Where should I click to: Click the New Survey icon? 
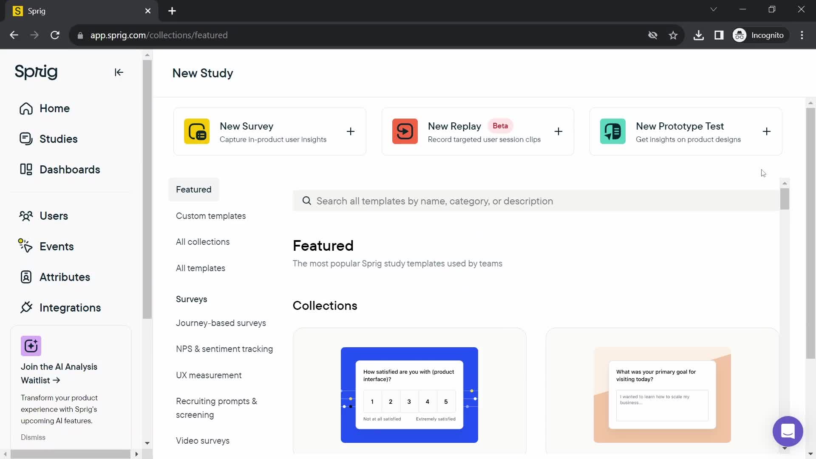[196, 131]
